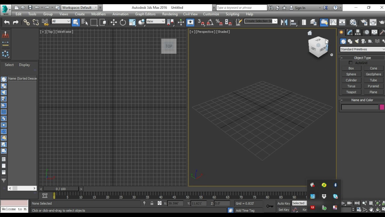Open the Modify panel tab icon

[x=350, y=33]
